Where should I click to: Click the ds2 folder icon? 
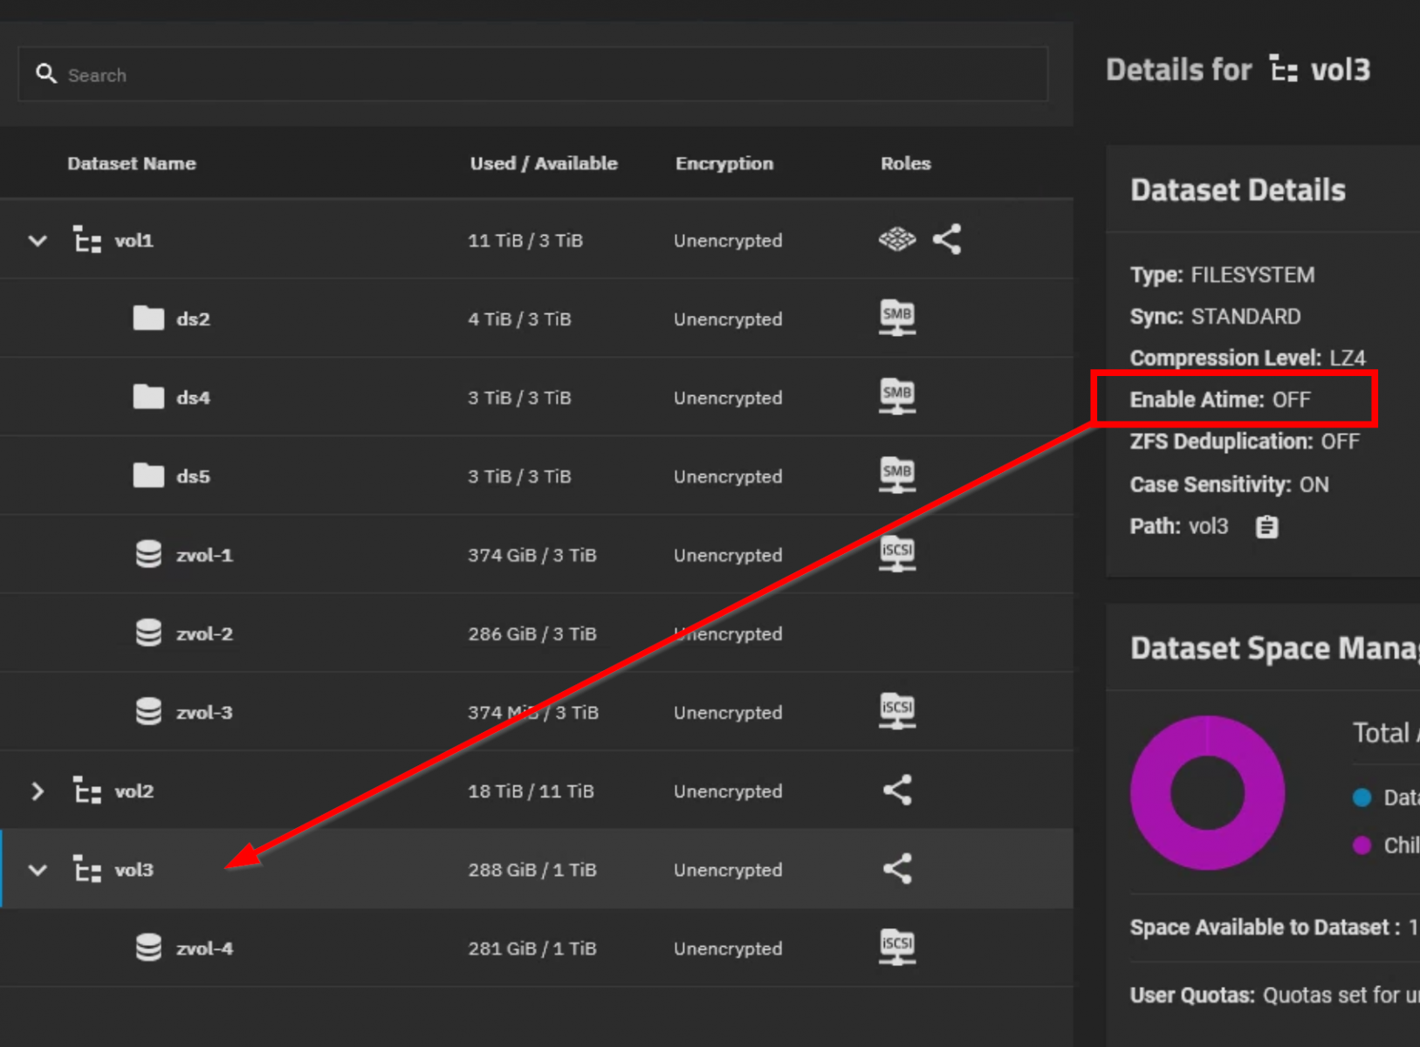(148, 318)
